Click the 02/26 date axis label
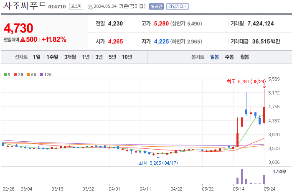292x196 pixels. pos(9,189)
